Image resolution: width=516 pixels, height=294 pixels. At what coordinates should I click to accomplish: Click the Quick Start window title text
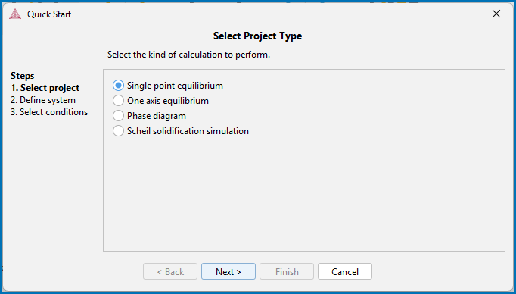click(49, 14)
